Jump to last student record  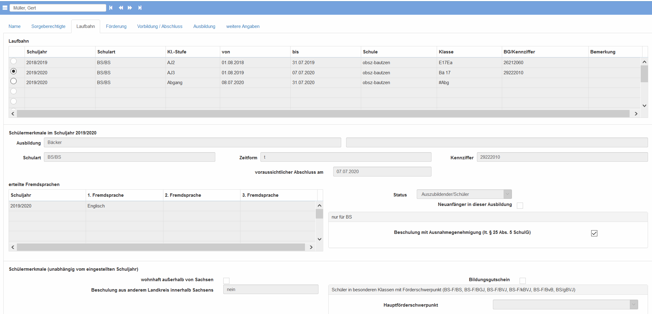point(140,8)
